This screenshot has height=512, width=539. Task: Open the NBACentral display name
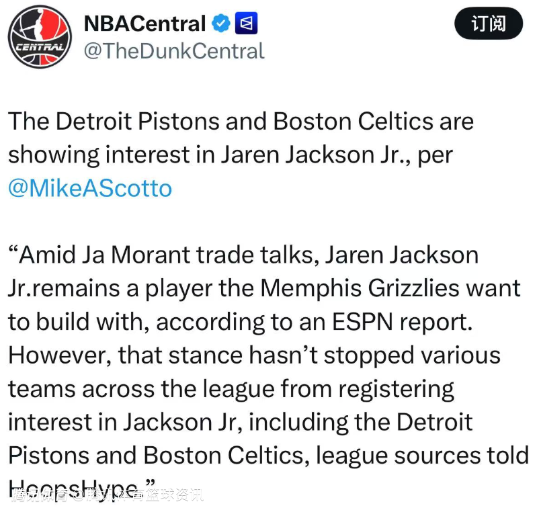point(144,24)
